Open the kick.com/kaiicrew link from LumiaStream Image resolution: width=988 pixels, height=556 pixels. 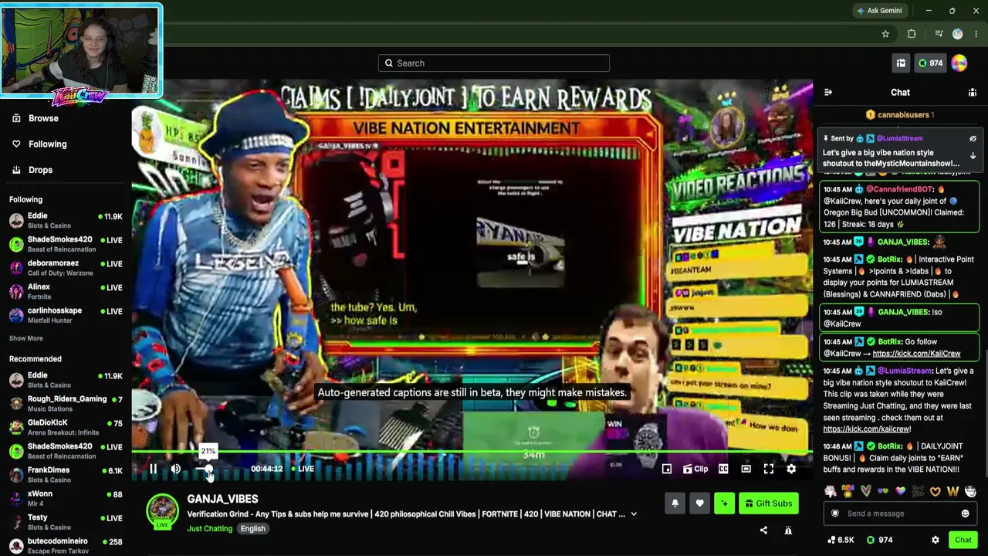(x=867, y=429)
